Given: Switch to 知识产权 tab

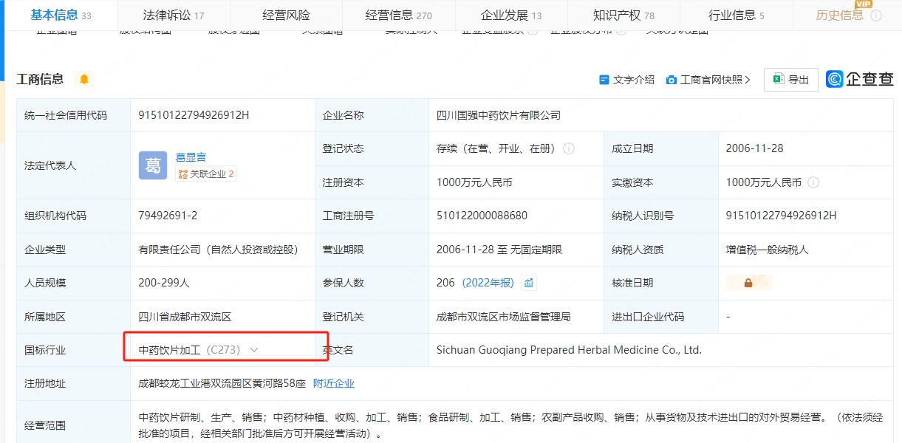Looking at the screenshot, I should (x=623, y=15).
